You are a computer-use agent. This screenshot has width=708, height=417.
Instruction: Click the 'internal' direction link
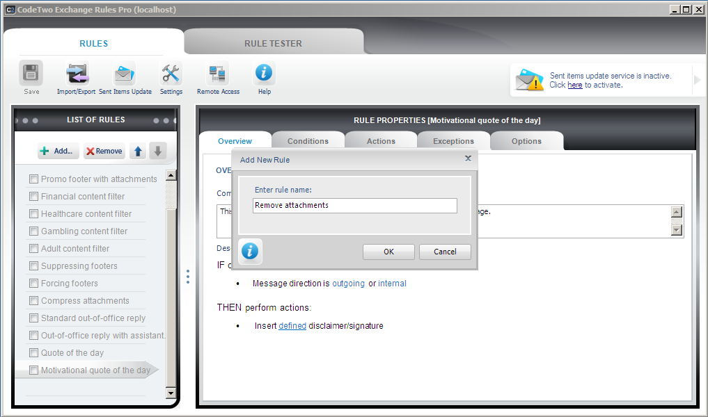pos(392,283)
